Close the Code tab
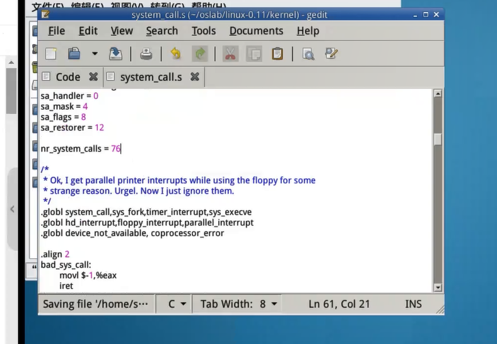This screenshot has width=497, height=344. pos(93,77)
